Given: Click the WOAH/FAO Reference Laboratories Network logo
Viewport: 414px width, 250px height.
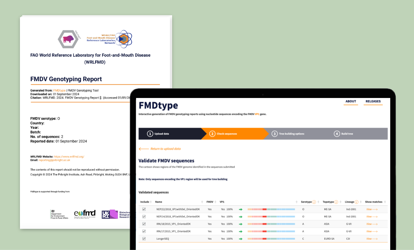Looking at the screenshot, I should (x=110, y=39).
